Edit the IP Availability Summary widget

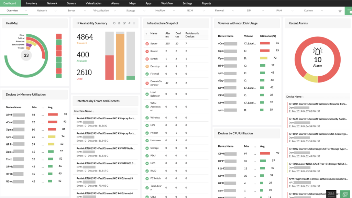124,23
